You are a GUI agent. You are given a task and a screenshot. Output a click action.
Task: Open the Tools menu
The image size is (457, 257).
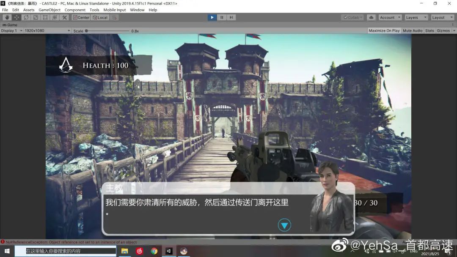pyautogui.click(x=94, y=10)
